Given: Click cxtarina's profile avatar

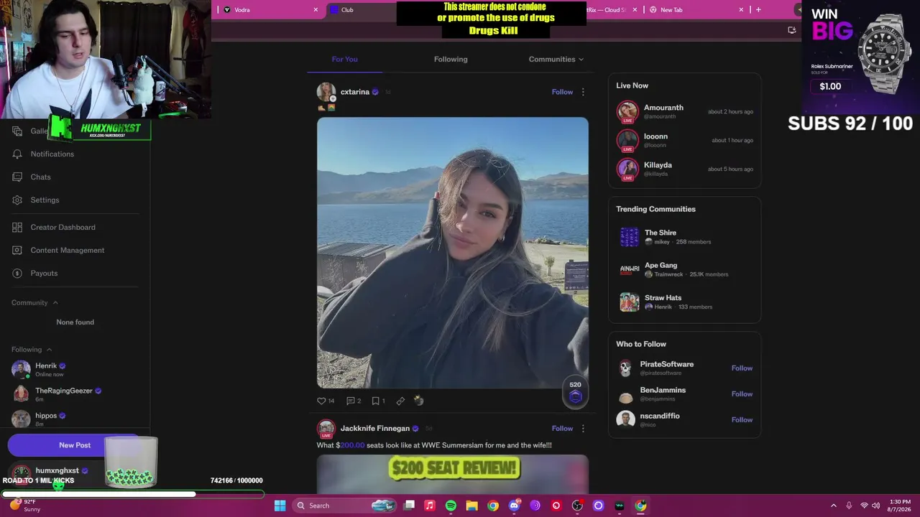Looking at the screenshot, I should click(326, 92).
